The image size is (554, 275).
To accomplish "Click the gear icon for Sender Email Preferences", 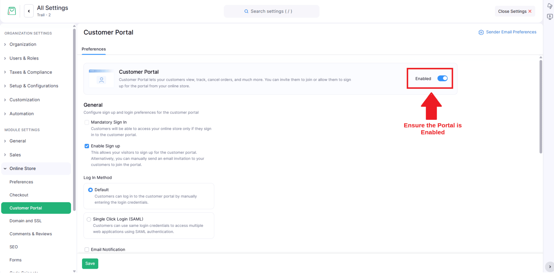I will pyautogui.click(x=481, y=32).
